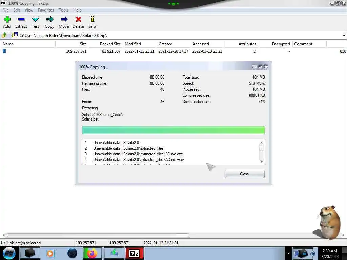This screenshot has width=347, height=260.
Task: Click the main horizontal scrollbar
Action: point(98,235)
